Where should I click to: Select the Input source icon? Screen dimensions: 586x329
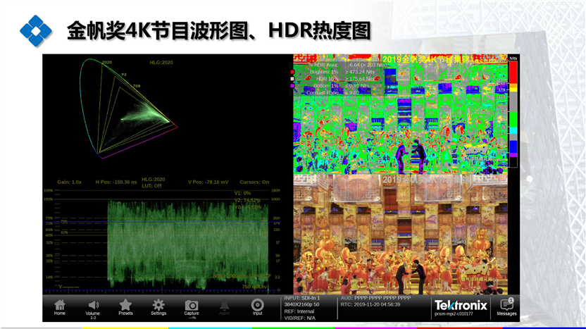258,305
